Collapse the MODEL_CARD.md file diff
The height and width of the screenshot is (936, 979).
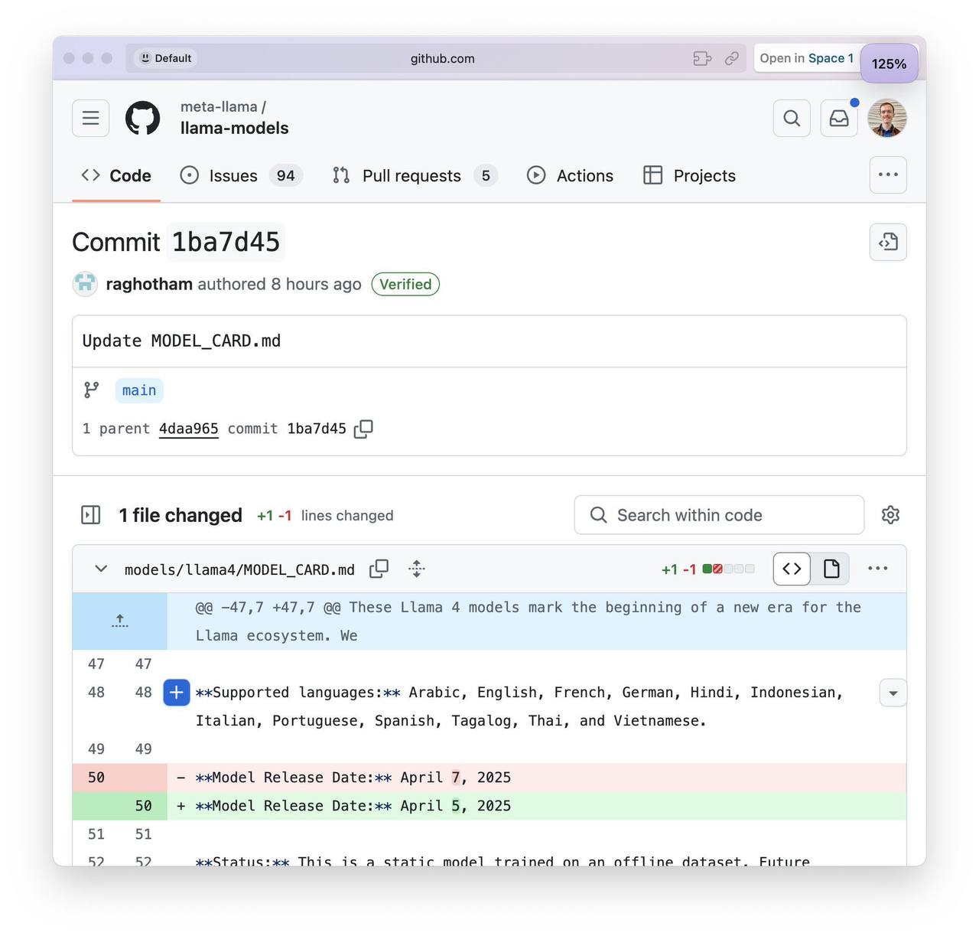[x=100, y=569]
